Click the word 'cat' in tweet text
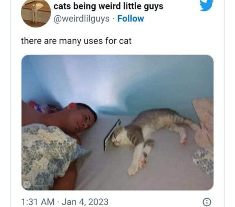 click(125, 41)
